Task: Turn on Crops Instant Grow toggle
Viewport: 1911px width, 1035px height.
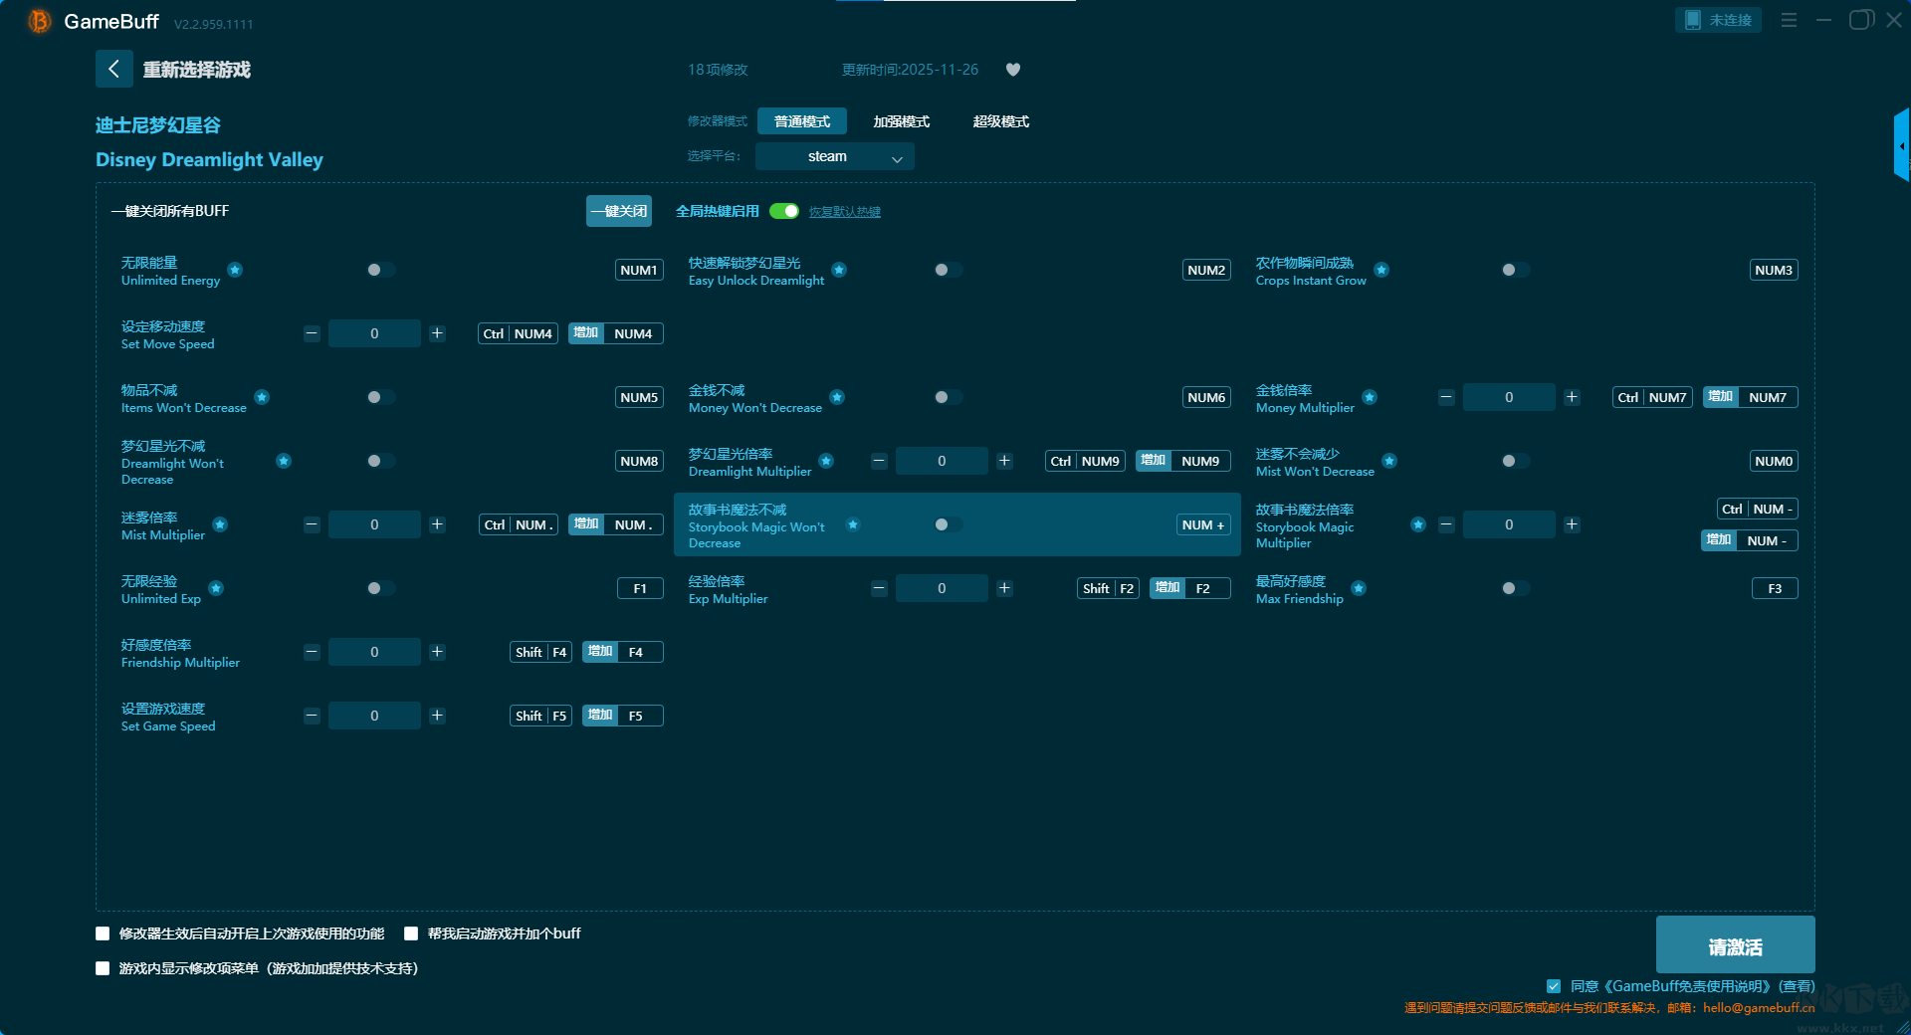Action: 1515,270
